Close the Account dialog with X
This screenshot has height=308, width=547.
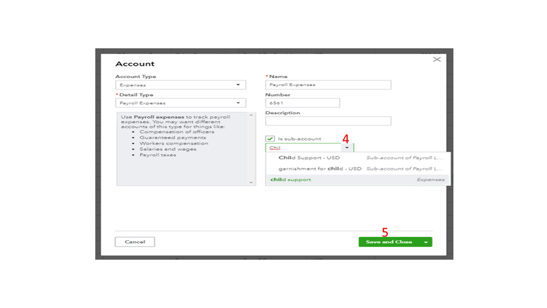437,60
